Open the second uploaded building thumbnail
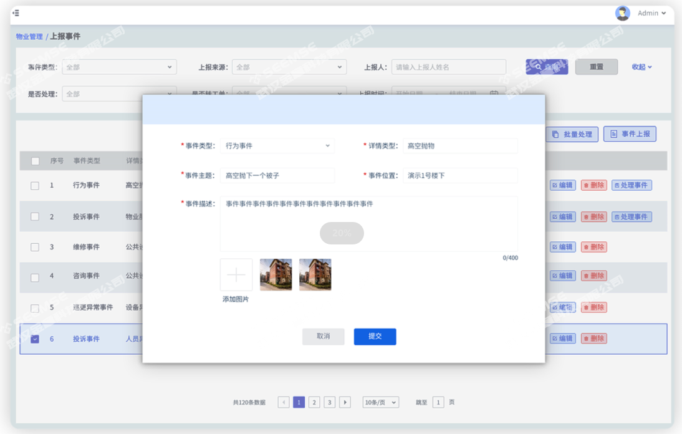The image size is (682, 434). coord(315,274)
